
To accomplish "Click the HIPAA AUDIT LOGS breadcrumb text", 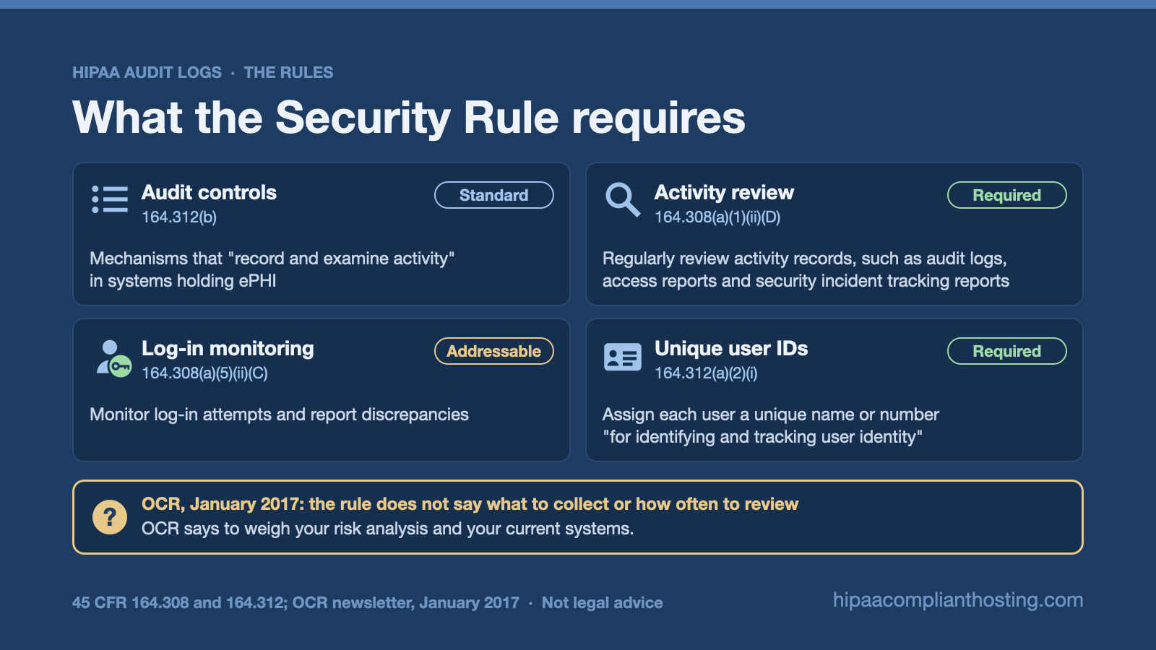I will click(x=147, y=72).
